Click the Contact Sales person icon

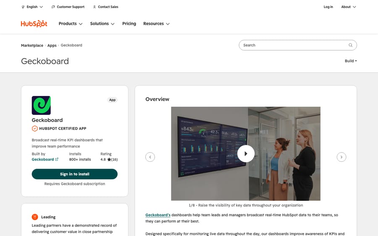pos(94,7)
